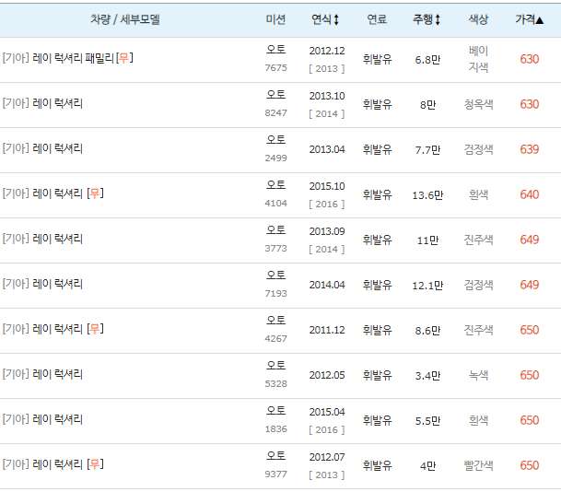
Task: Click the 11만 mileage cell
Action: [x=428, y=240]
